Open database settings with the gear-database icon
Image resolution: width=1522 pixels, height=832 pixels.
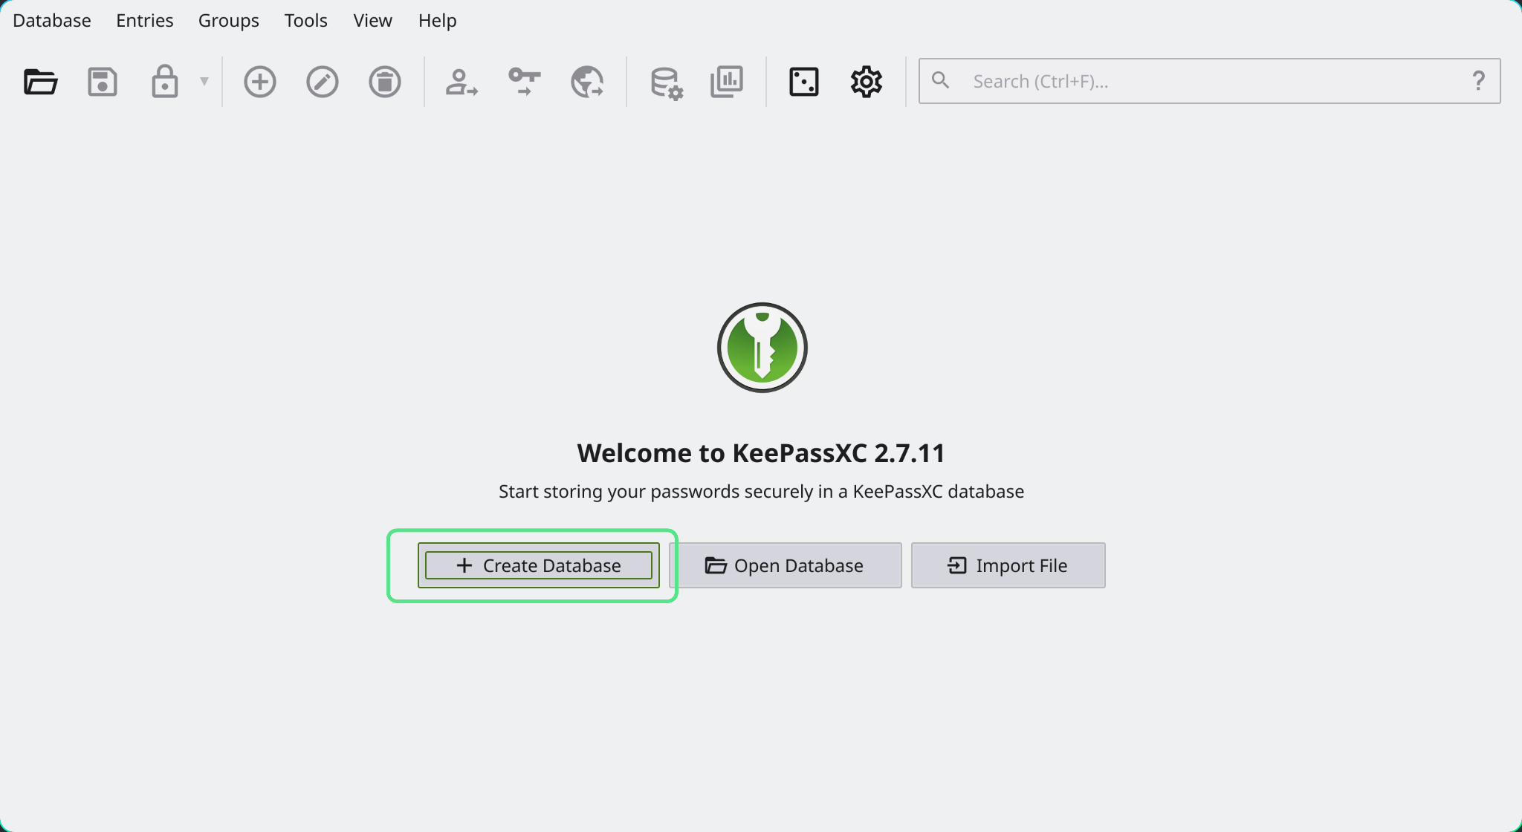pyautogui.click(x=664, y=82)
